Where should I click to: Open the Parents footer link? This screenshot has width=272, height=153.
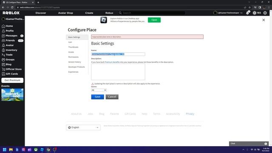114,114
